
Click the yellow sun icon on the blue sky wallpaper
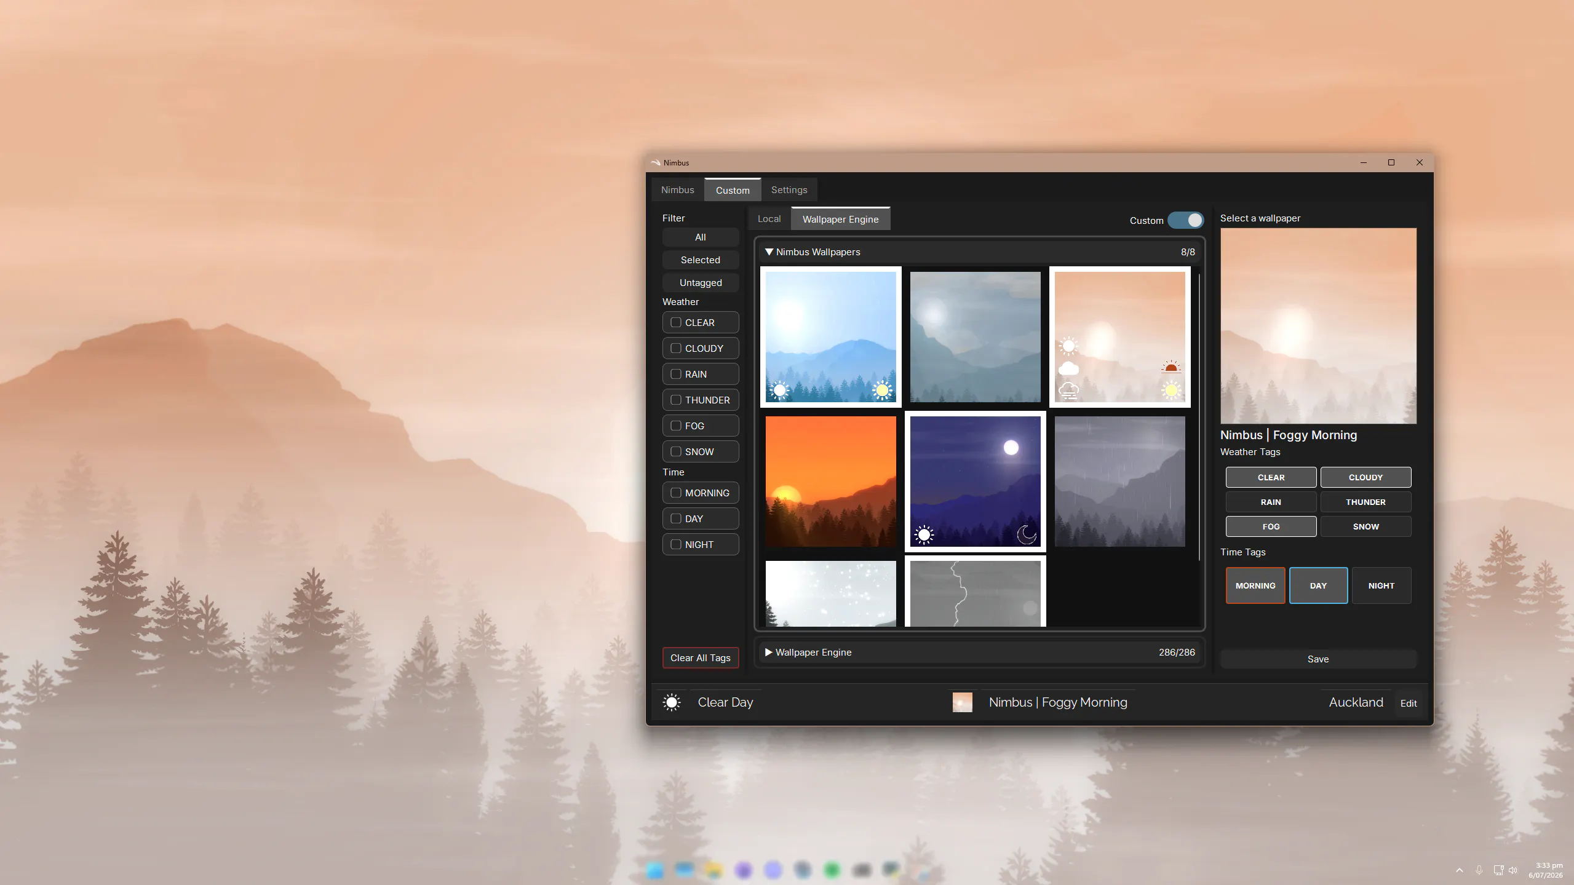(882, 390)
